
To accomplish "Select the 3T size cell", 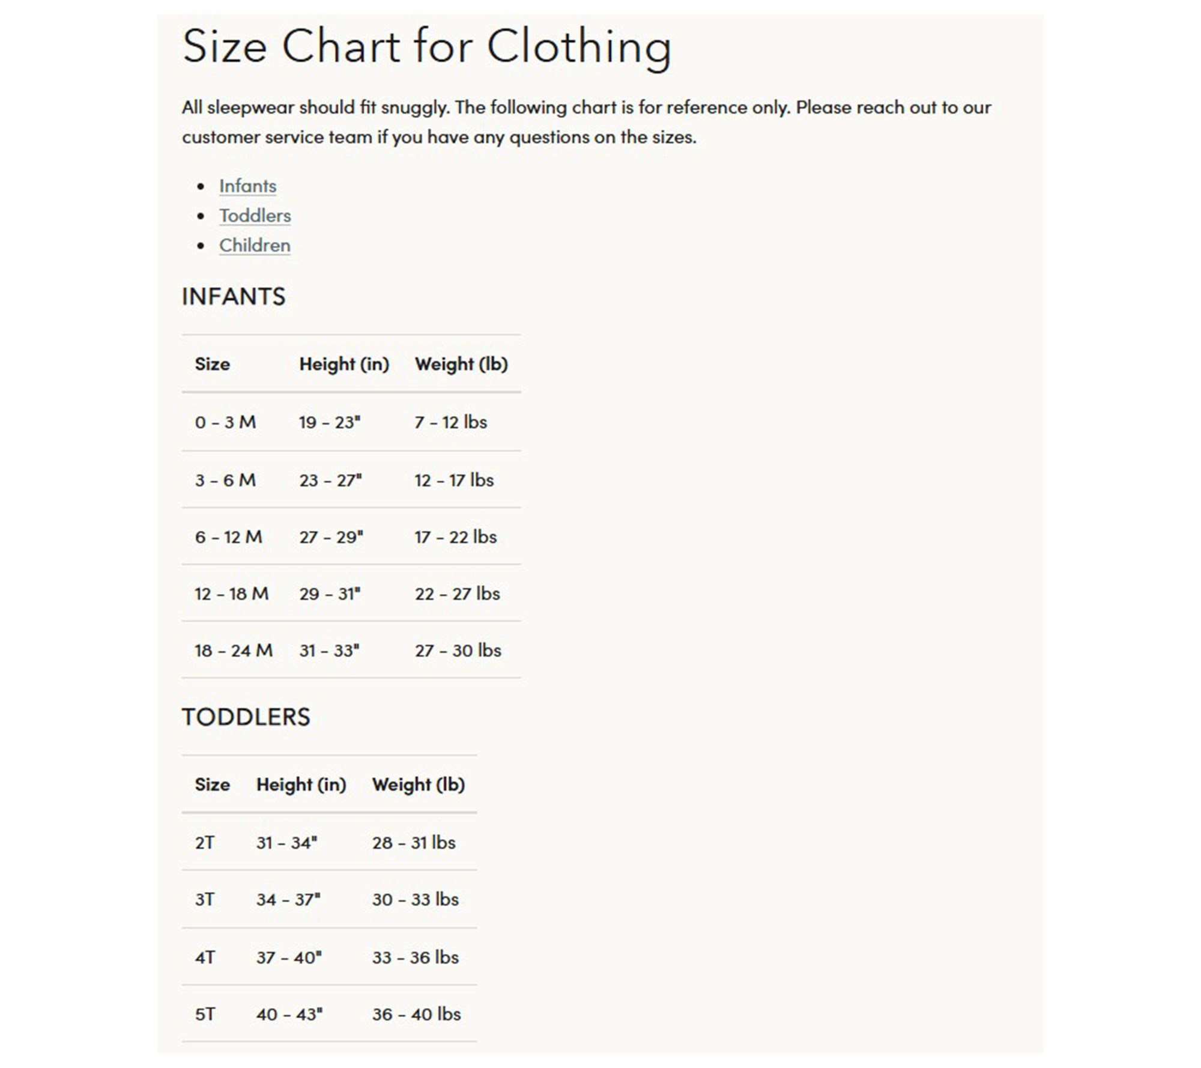I will [x=204, y=900].
